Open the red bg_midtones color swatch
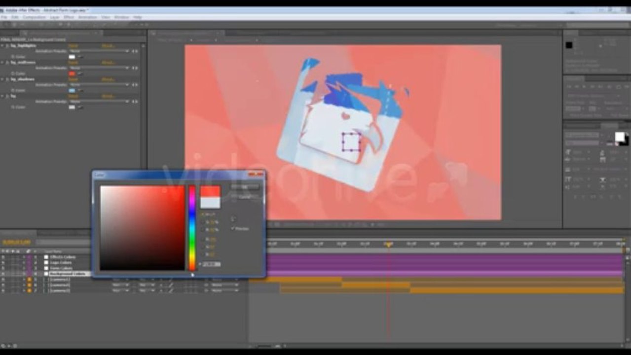631x355 pixels. click(x=72, y=73)
